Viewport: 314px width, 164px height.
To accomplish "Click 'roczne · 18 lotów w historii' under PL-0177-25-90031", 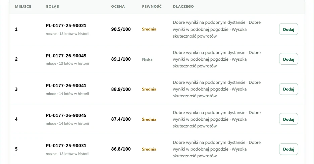I will [67, 154].
